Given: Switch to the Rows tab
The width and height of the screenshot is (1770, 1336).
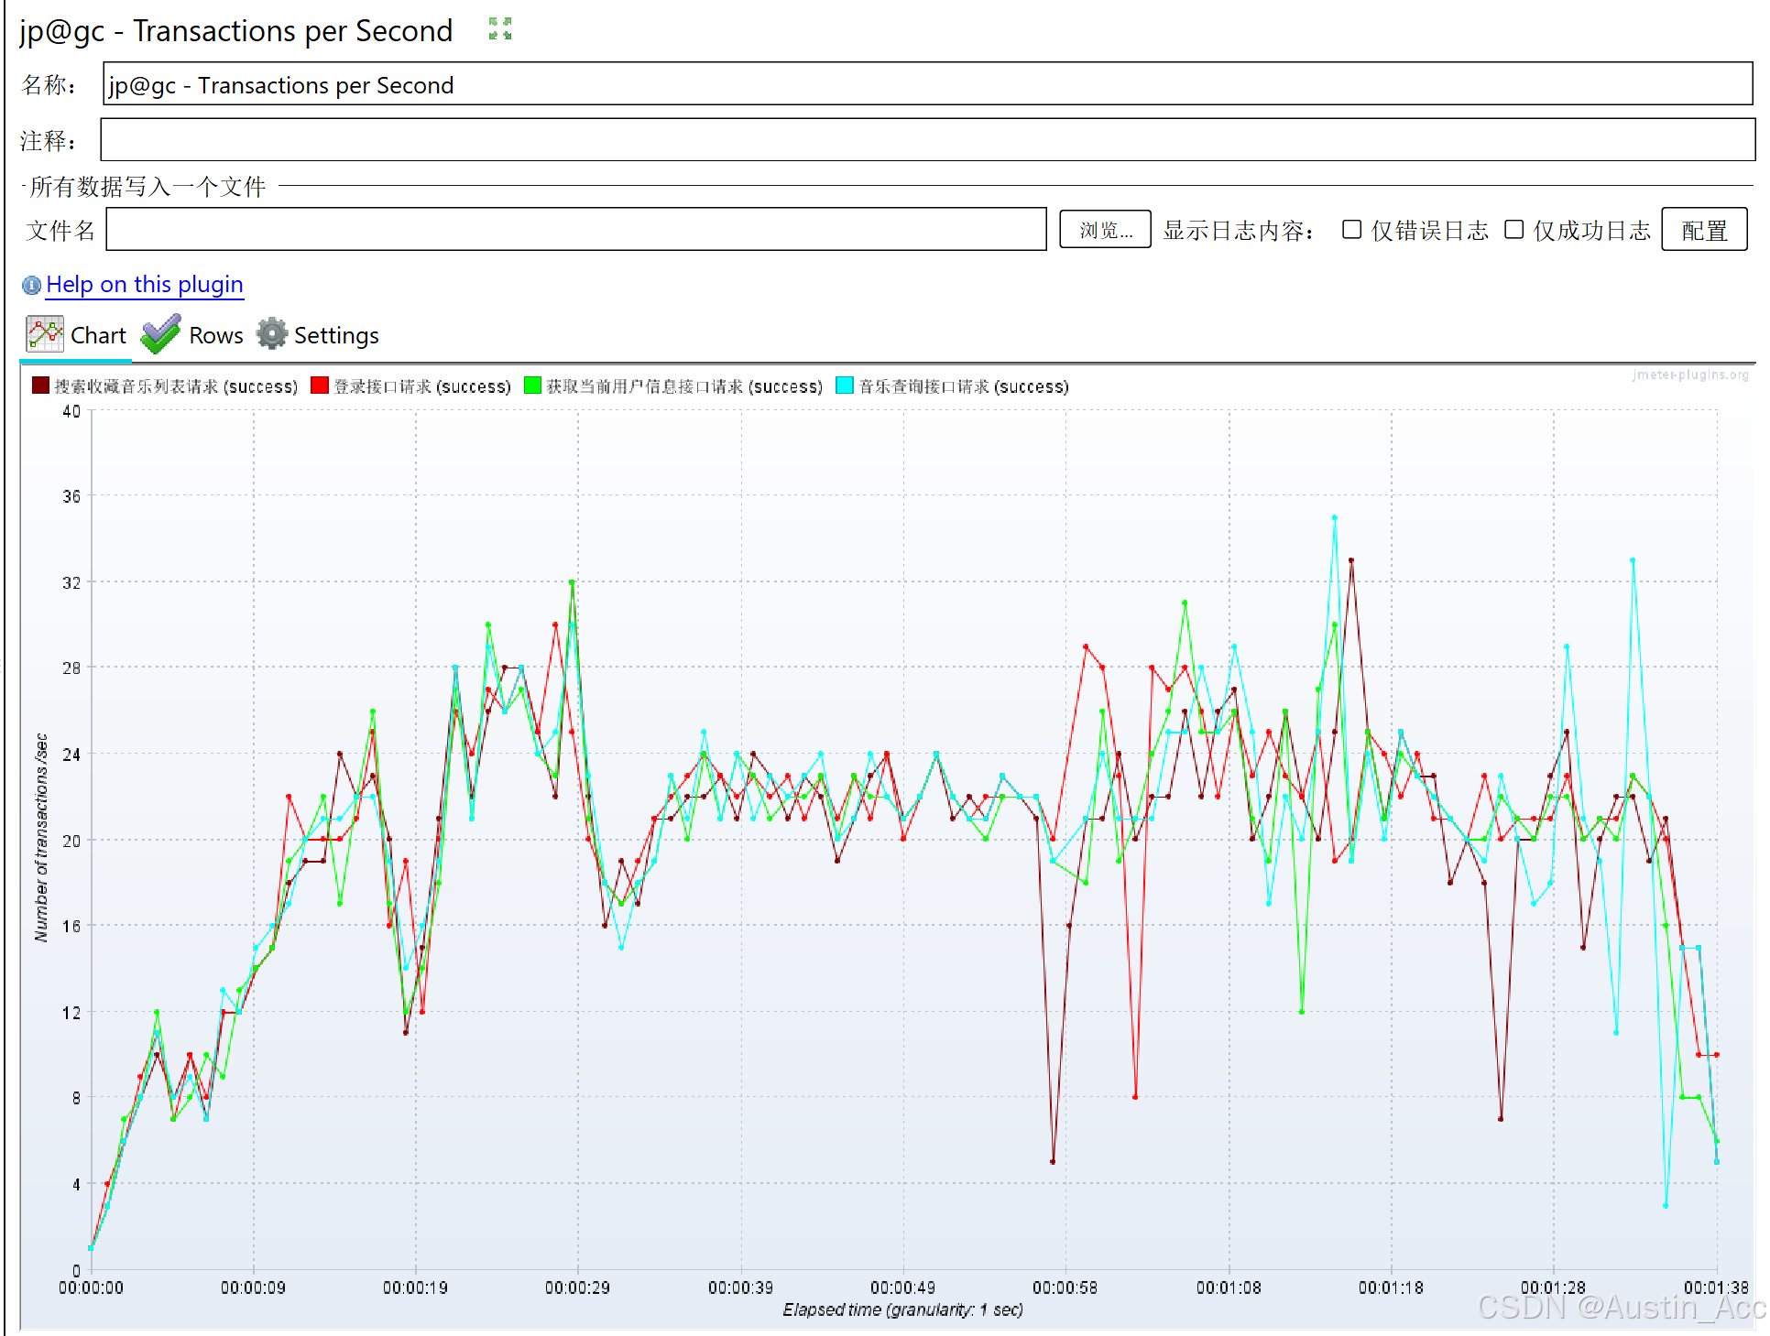Looking at the screenshot, I should click(215, 336).
